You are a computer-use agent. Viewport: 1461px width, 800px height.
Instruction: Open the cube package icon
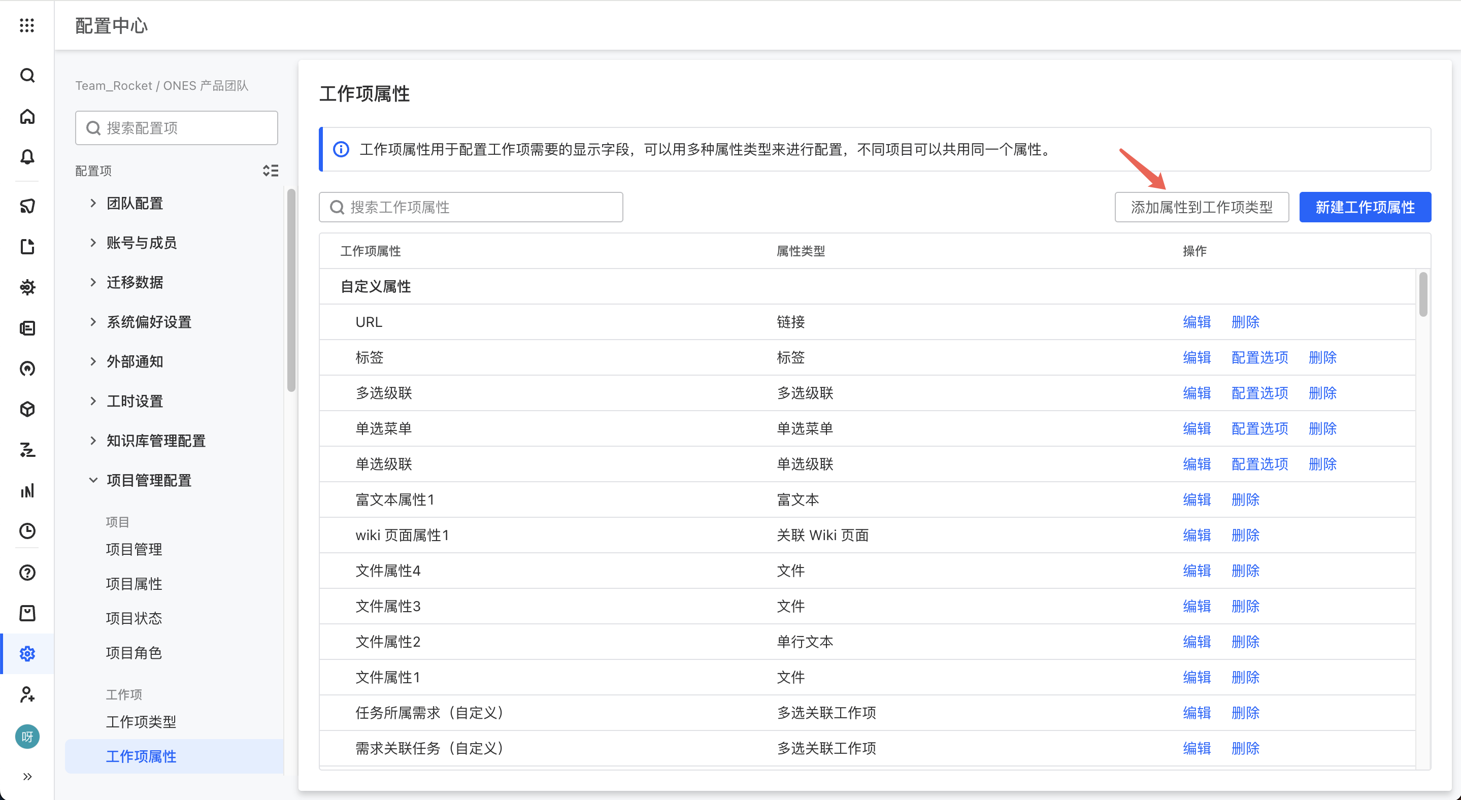pyautogui.click(x=27, y=409)
